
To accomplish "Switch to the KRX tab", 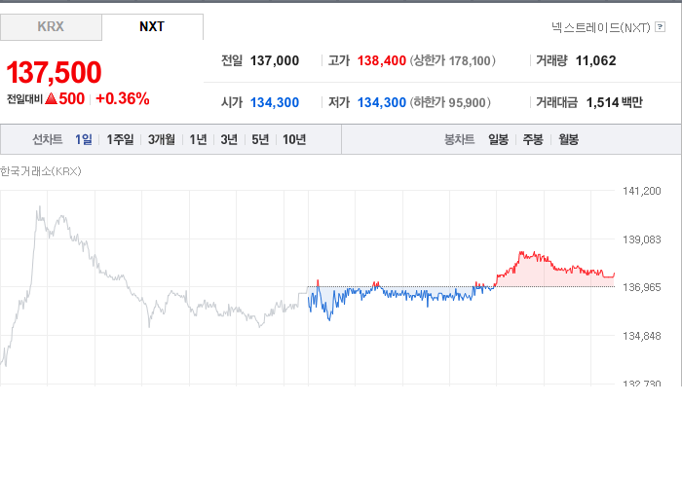I will [51, 27].
